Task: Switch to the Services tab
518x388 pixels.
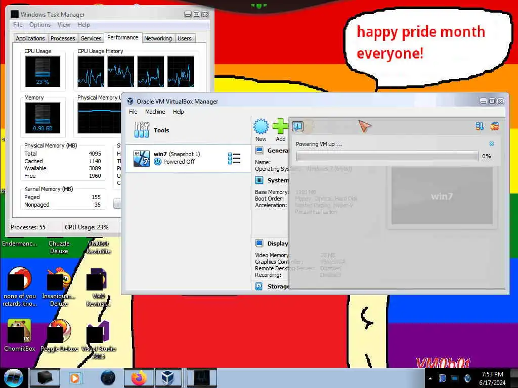Action: click(91, 38)
